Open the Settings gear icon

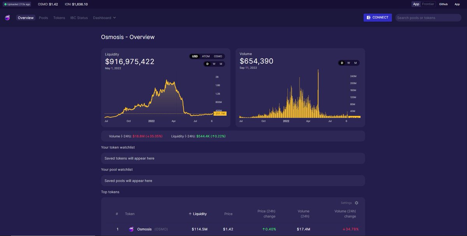(x=356, y=203)
